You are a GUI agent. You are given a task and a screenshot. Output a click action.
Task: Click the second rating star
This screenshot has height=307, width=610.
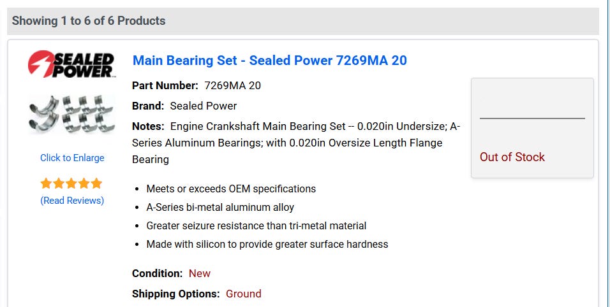59,184
